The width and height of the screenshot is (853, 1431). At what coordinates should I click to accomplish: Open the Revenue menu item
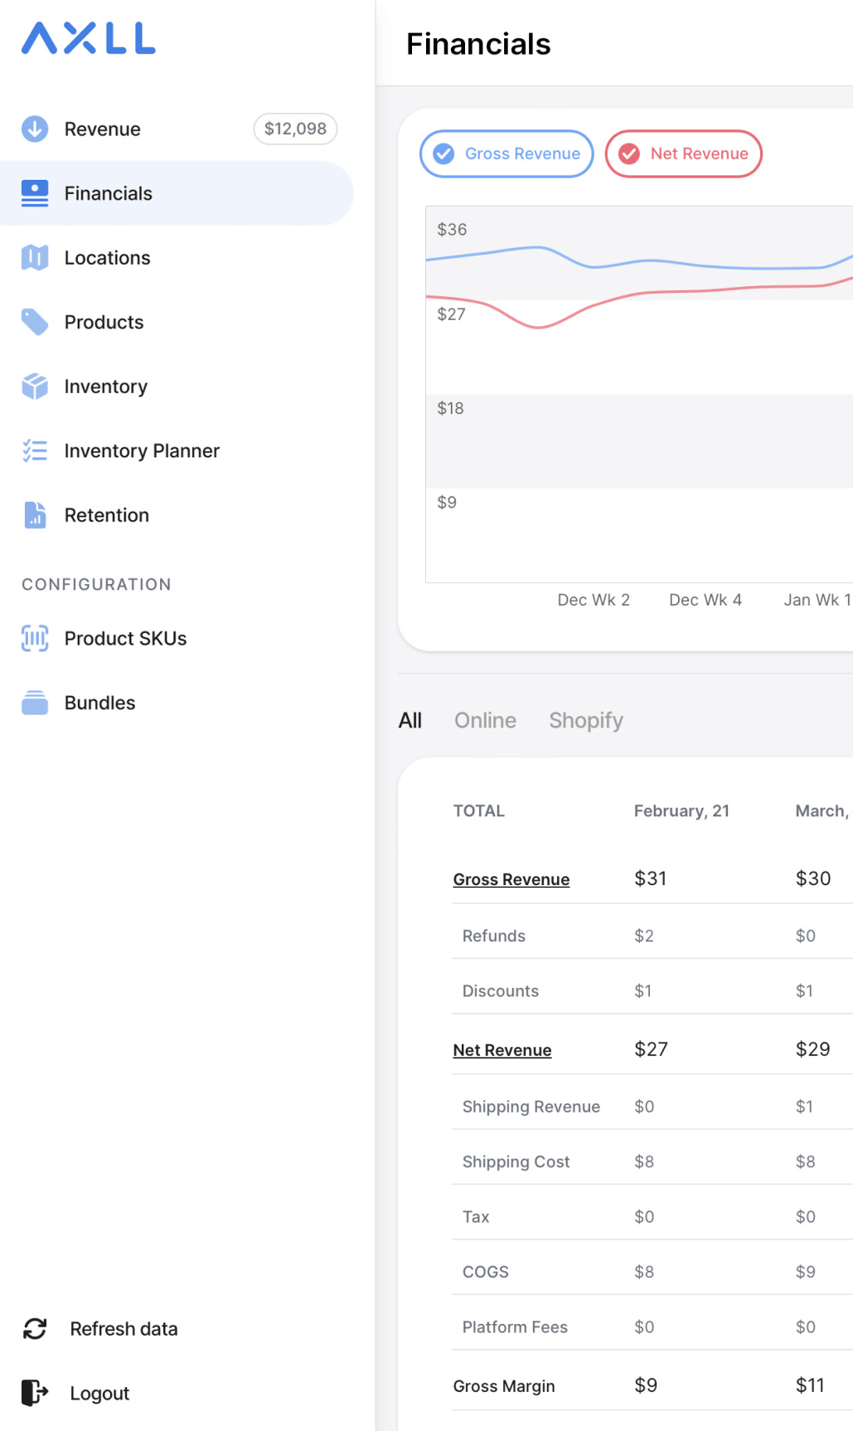point(177,129)
